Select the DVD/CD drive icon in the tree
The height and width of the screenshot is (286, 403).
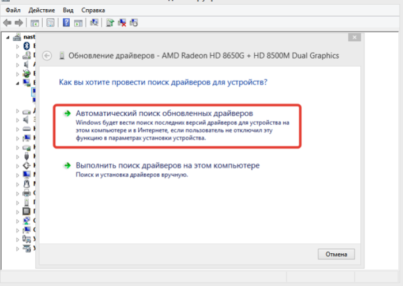(27, 55)
